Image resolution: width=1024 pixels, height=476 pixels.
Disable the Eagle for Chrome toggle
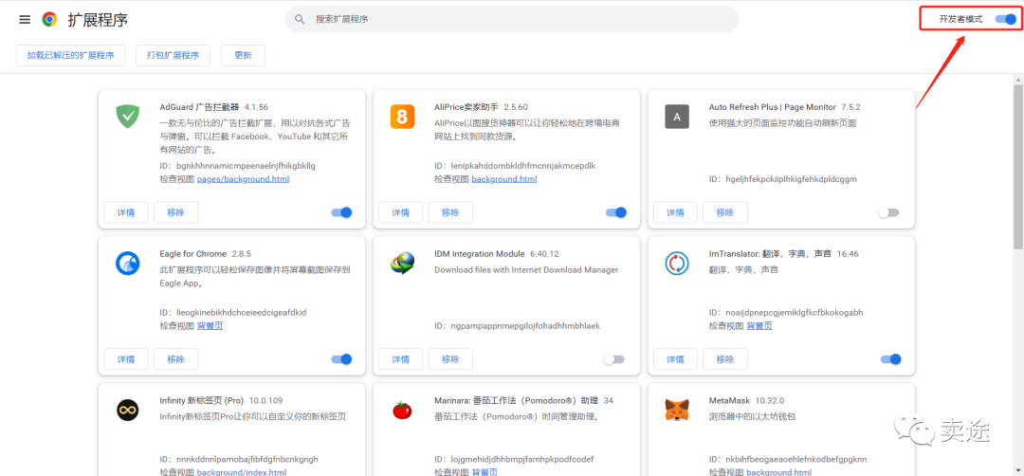tap(341, 359)
